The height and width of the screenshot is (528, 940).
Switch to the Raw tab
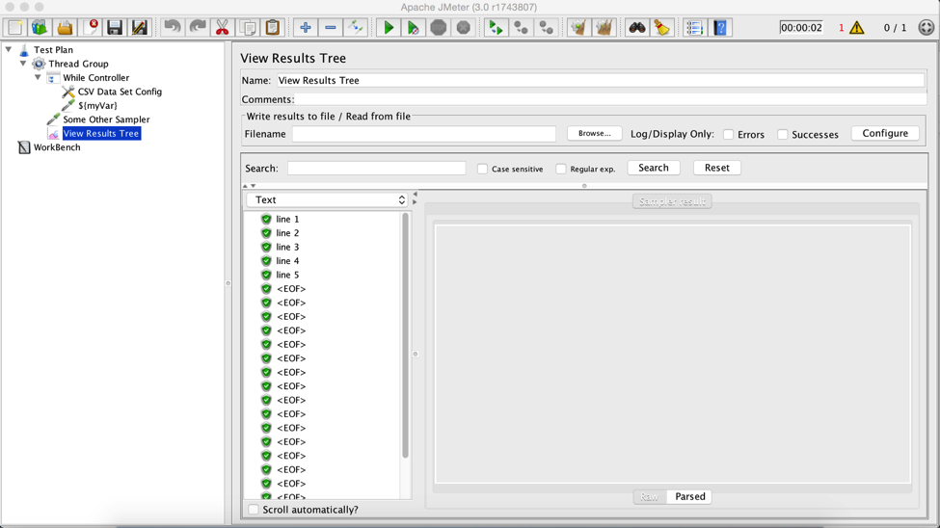coord(649,497)
